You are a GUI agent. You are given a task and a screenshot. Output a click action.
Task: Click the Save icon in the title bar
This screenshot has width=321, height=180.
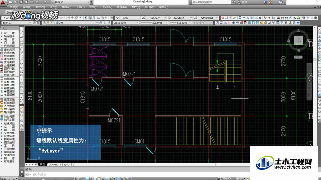[x=21, y=2]
